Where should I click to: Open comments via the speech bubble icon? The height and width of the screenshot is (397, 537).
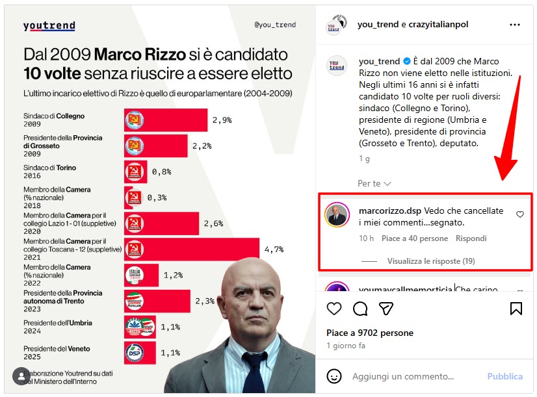pos(360,309)
